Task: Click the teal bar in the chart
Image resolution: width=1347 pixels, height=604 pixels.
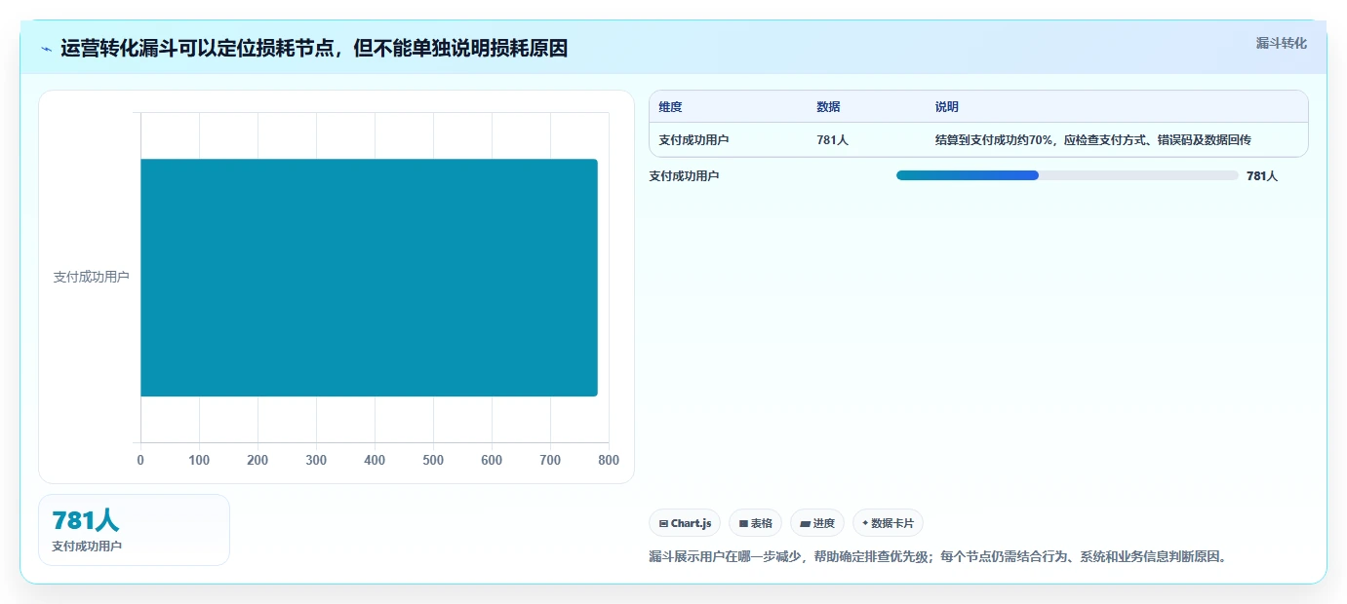Action: [x=369, y=278]
